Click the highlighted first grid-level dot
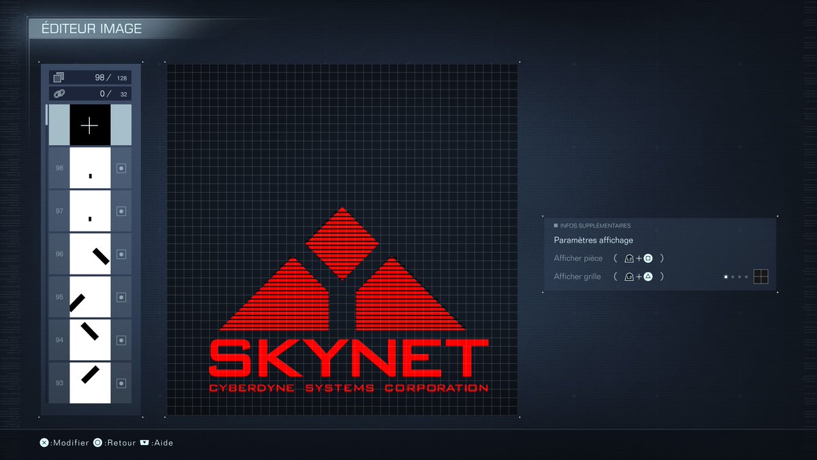Viewport: 817px width, 460px height. pos(726,277)
